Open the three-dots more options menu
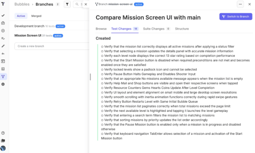Image resolution: width=255 pixels, height=153 pixels. [240, 4]
